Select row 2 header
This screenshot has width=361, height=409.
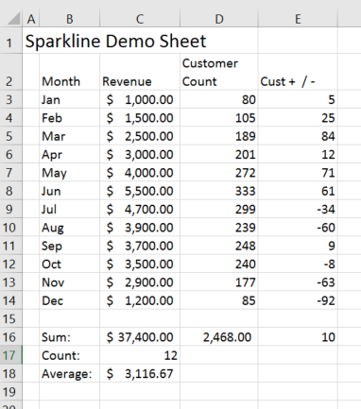(11, 72)
